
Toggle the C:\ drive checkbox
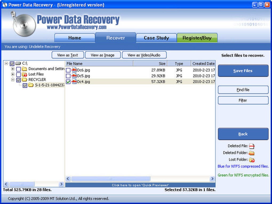(x=12, y=64)
